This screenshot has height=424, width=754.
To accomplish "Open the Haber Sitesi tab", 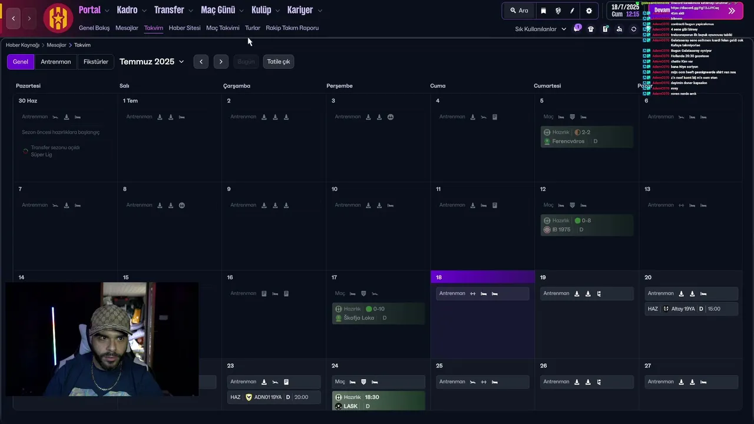I will (184, 28).
